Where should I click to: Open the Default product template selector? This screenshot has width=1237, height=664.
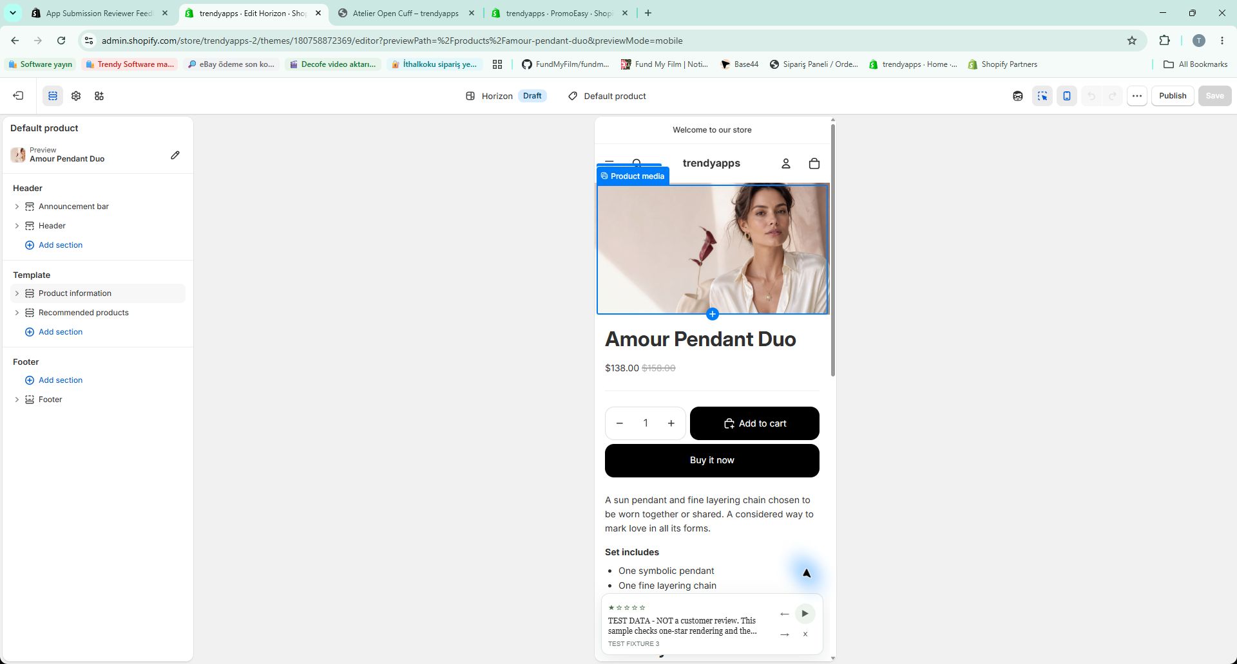[608, 96]
